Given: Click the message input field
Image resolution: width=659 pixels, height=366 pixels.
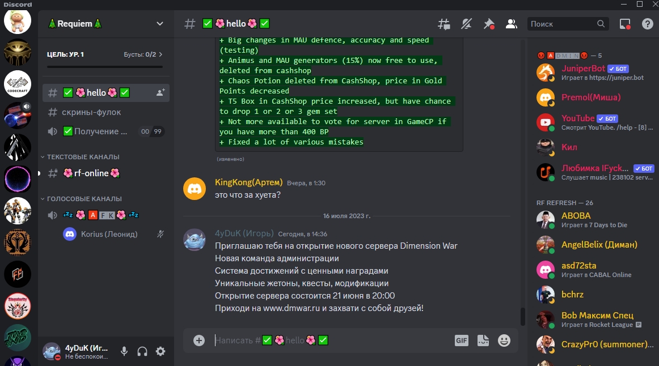Looking at the screenshot, I should tap(332, 341).
